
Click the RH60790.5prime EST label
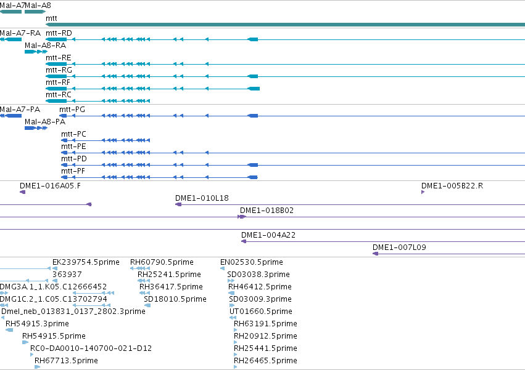tap(162, 262)
